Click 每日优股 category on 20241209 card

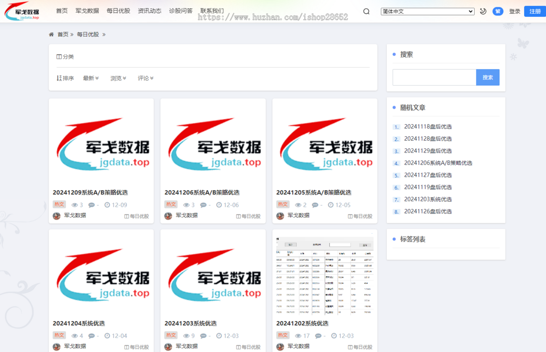pyautogui.click(x=136, y=216)
